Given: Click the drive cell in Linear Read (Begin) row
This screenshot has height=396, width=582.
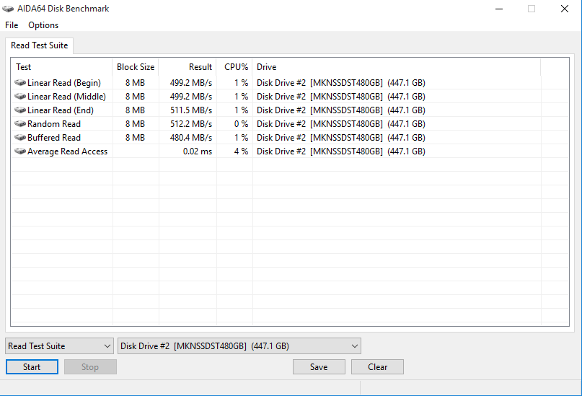Looking at the screenshot, I should click(340, 82).
